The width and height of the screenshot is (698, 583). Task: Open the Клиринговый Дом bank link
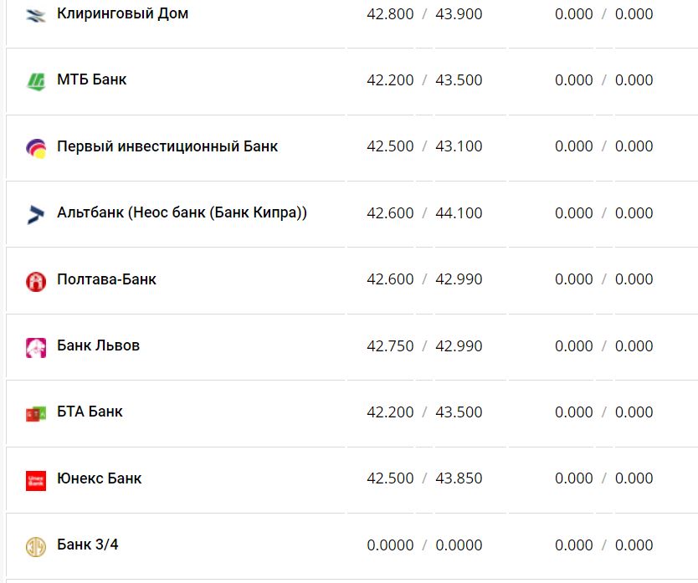[122, 14]
